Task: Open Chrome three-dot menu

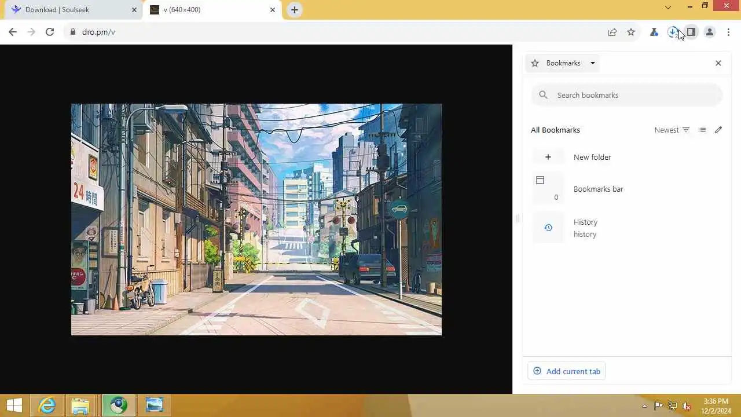Action: click(728, 32)
